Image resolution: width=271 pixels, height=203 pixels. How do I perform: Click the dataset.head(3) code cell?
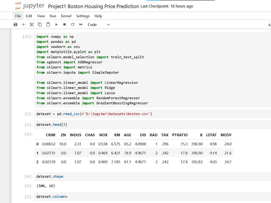[x=153, y=125]
